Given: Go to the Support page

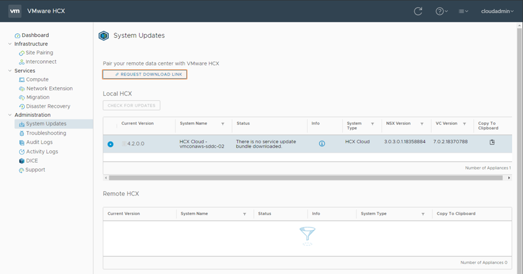Looking at the screenshot, I should (35, 170).
